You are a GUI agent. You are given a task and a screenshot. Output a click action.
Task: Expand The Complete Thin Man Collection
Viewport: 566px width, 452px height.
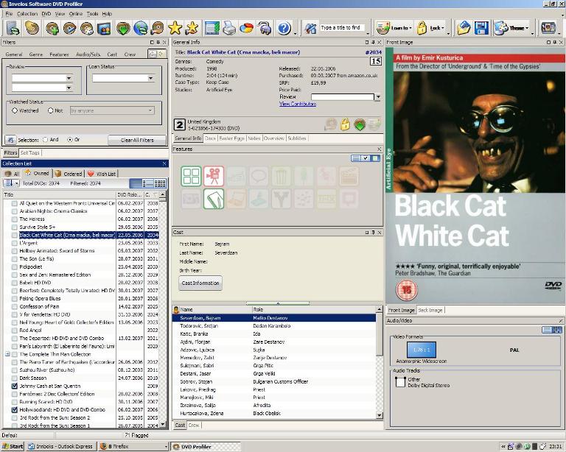[7, 354]
